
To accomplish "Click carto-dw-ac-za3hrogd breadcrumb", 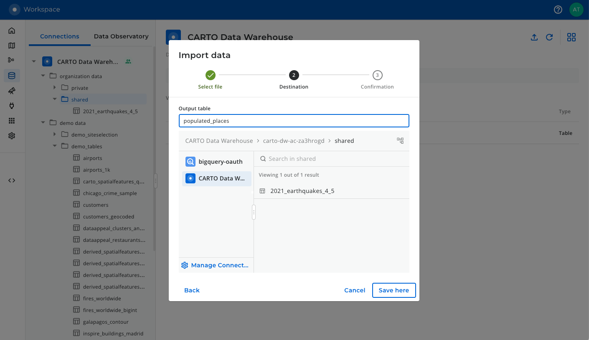I will point(294,141).
